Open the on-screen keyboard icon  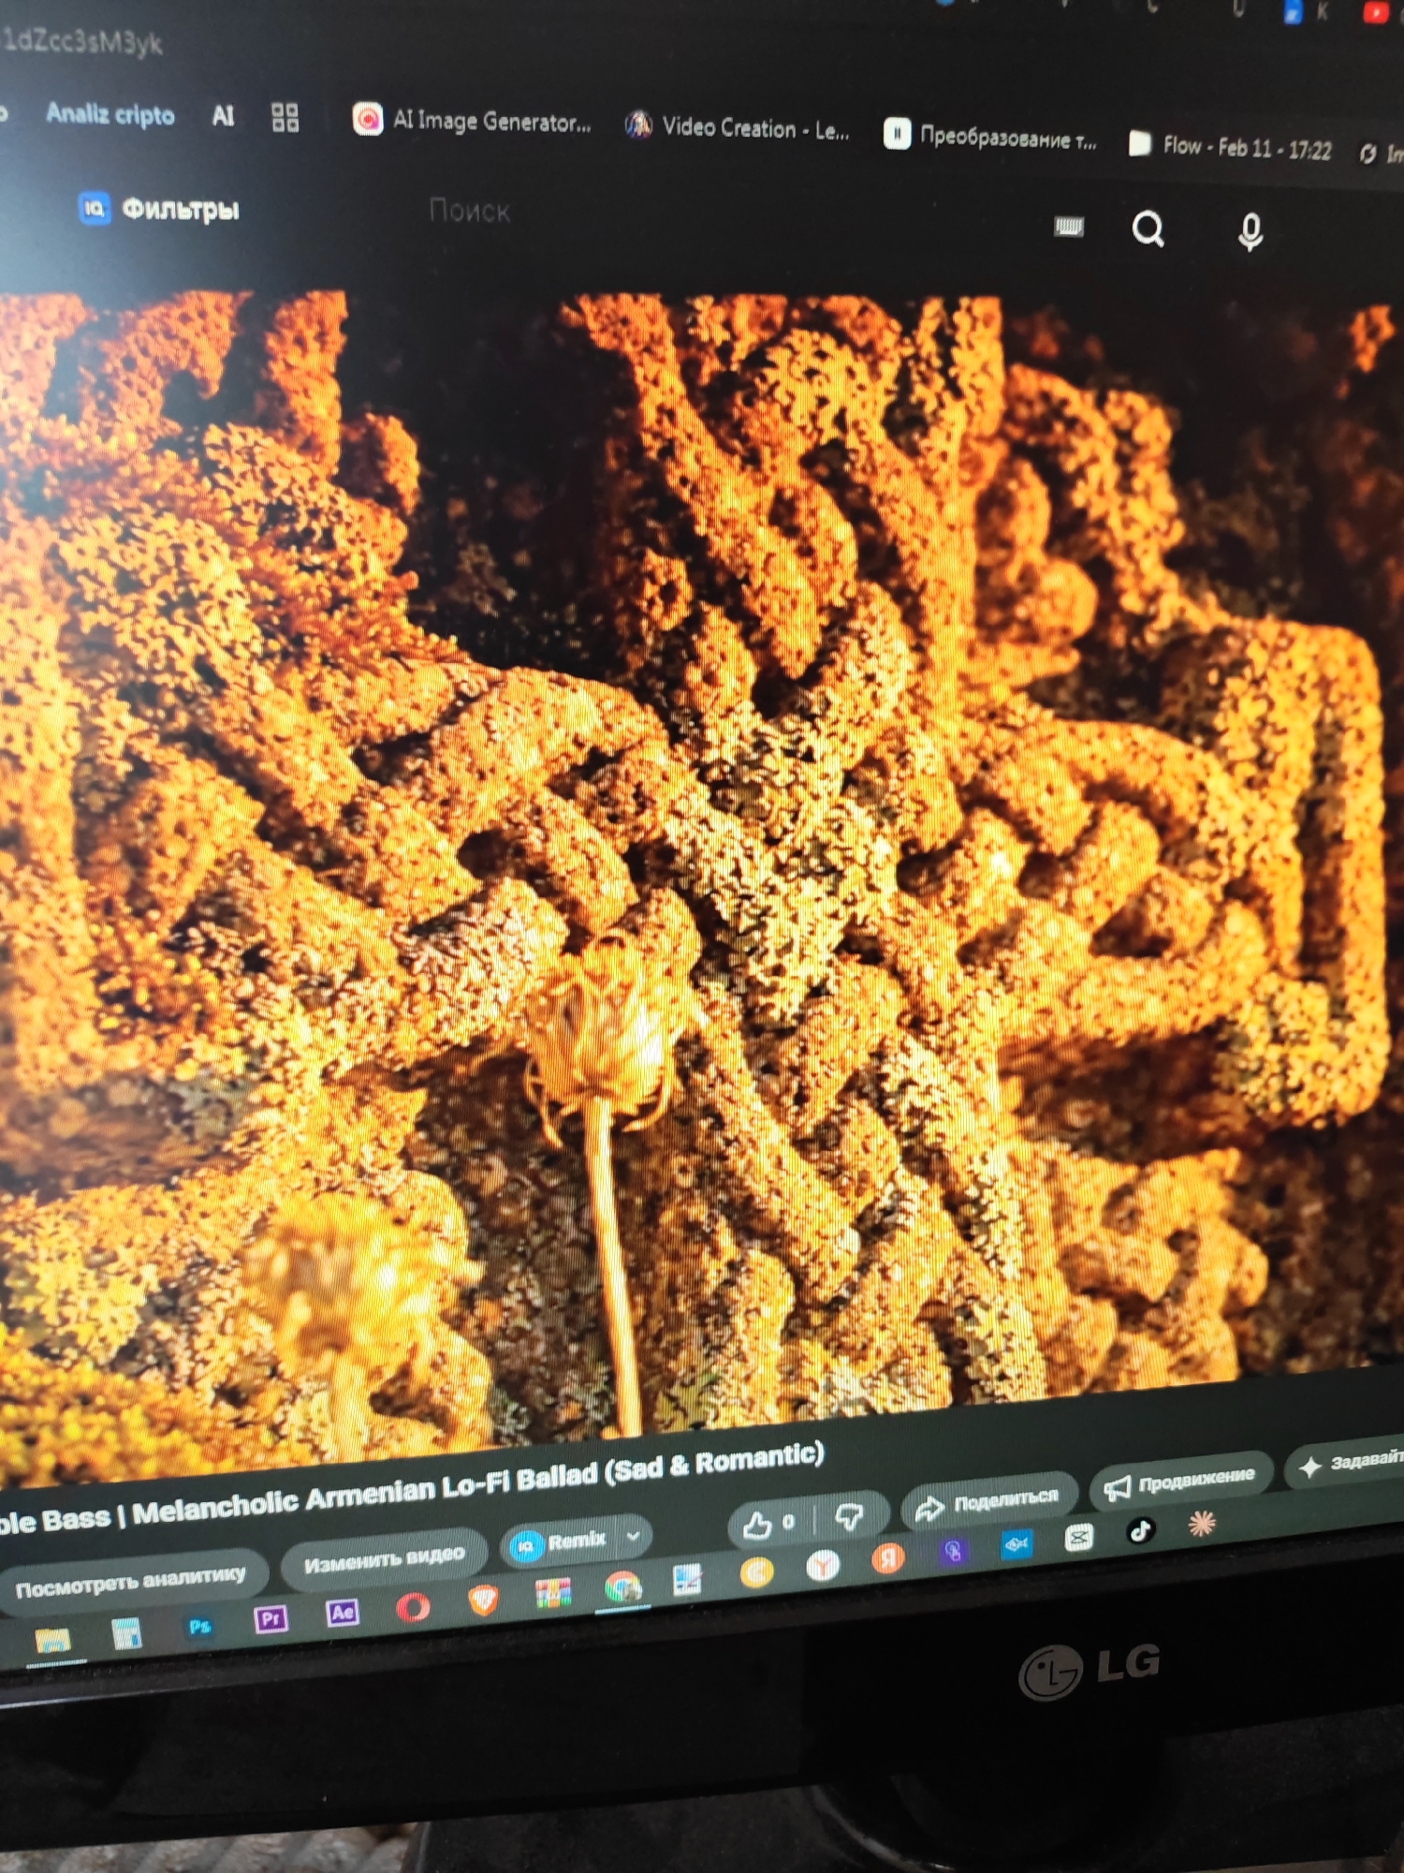(x=1068, y=227)
